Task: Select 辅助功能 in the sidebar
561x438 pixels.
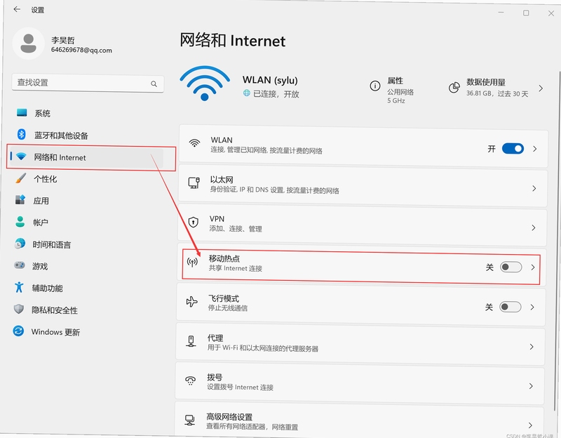Action: click(x=47, y=288)
